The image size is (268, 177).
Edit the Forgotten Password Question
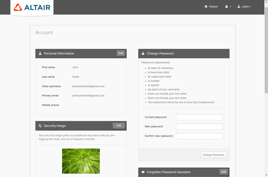223,172
